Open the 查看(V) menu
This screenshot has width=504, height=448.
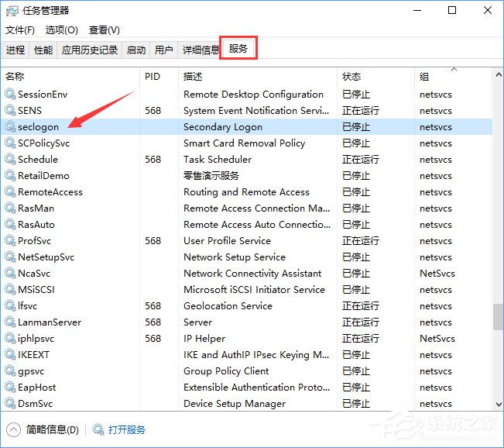[105, 30]
